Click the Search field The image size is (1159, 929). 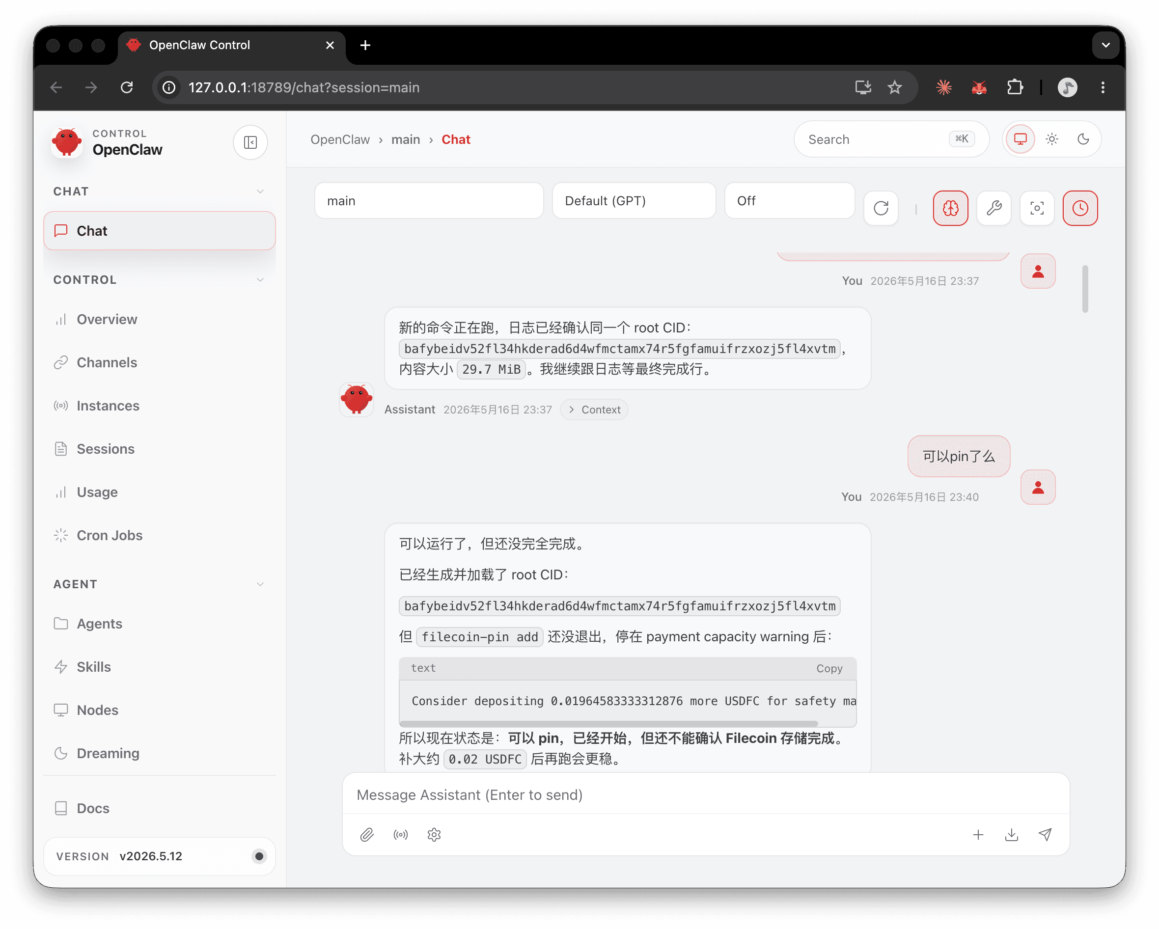891,139
